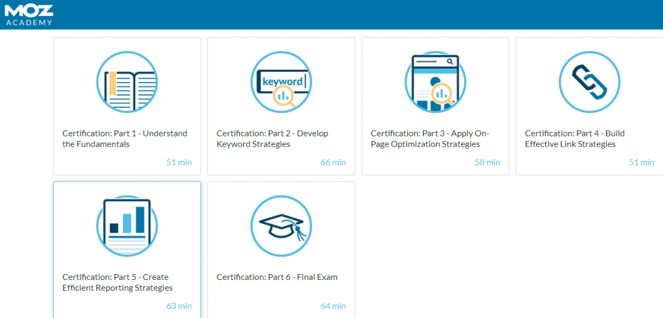Open Part 4 - Build Effective Link Strategies title
The image size is (663, 318).
coord(574,138)
